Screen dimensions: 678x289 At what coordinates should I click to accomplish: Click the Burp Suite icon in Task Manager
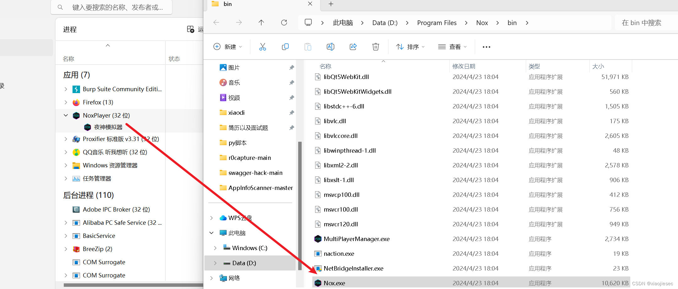pyautogui.click(x=76, y=89)
